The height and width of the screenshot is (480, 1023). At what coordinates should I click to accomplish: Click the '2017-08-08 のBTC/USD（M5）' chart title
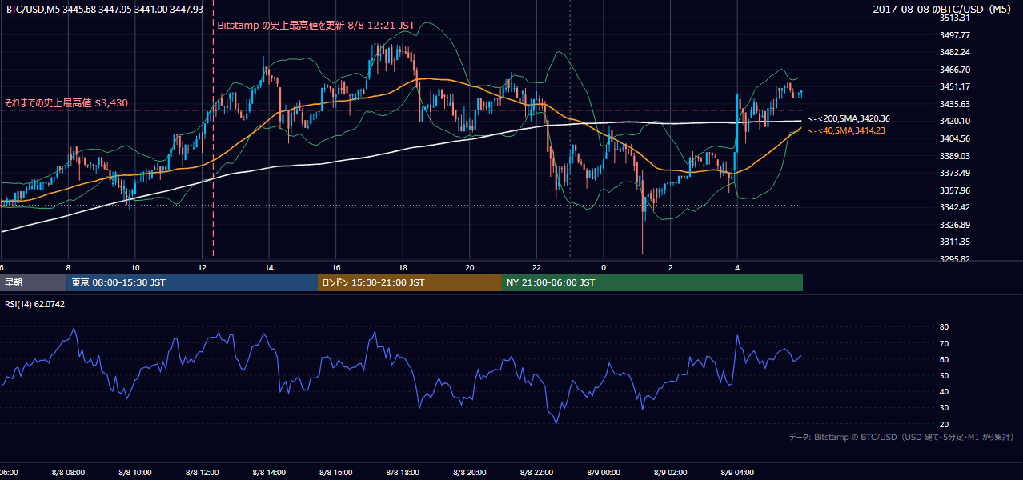944,9
